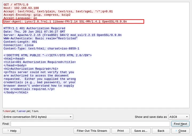
Task: Click the 'Connection: close' line
Action: tap(18, 45)
